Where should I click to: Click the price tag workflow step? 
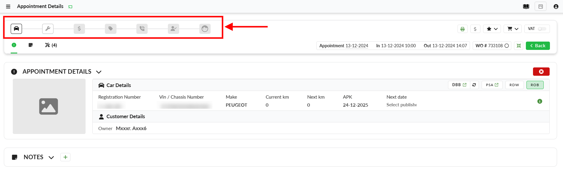coord(111,29)
